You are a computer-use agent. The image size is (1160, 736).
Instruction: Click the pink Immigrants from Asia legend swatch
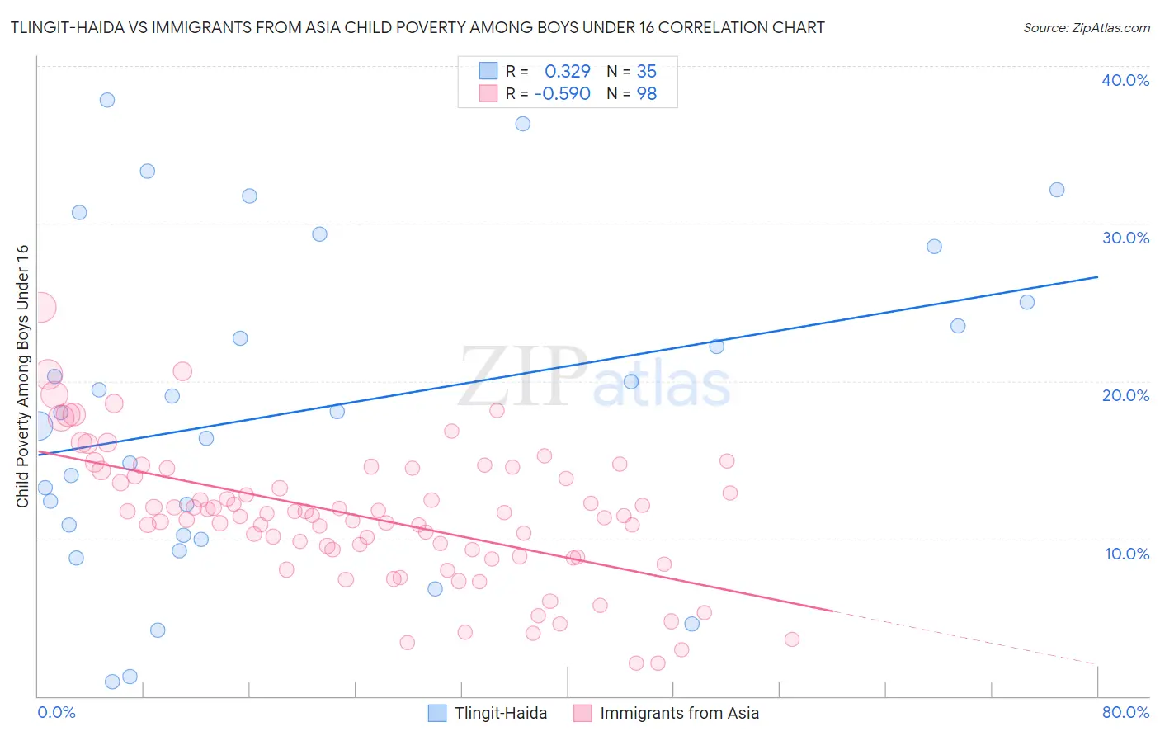pyautogui.click(x=582, y=713)
